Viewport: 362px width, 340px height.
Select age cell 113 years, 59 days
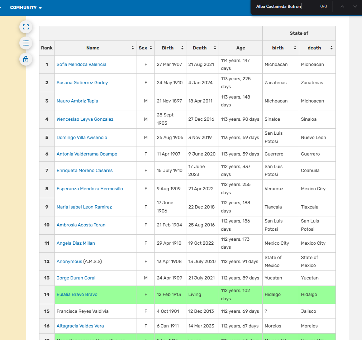point(240,154)
